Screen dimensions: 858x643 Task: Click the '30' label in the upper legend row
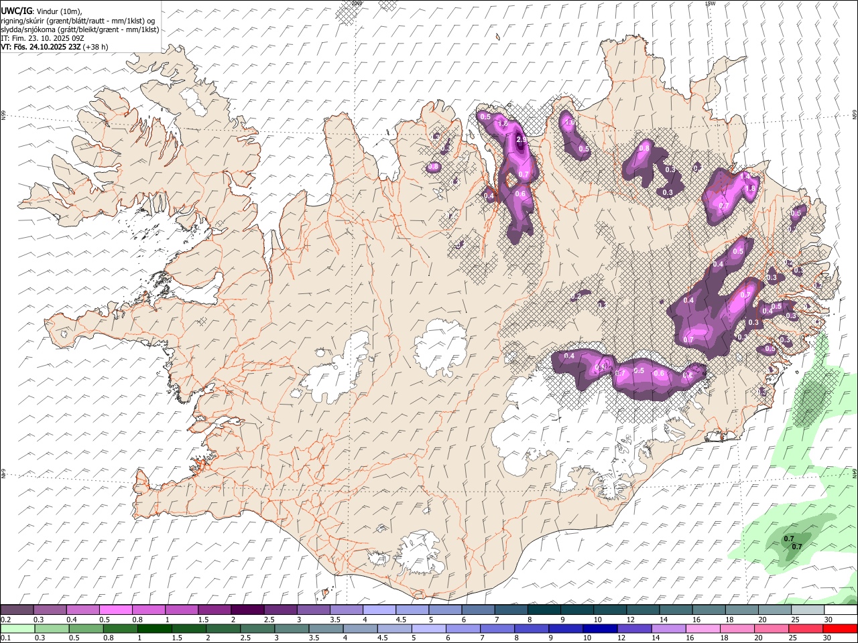pyautogui.click(x=829, y=620)
